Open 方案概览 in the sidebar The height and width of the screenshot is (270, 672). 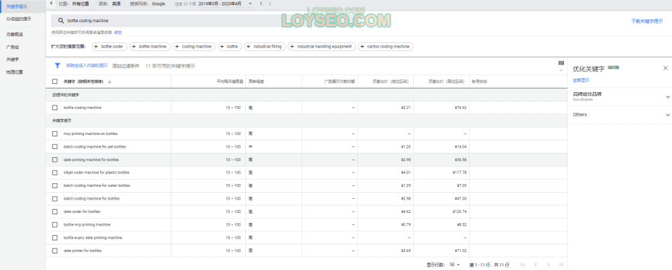click(15, 34)
